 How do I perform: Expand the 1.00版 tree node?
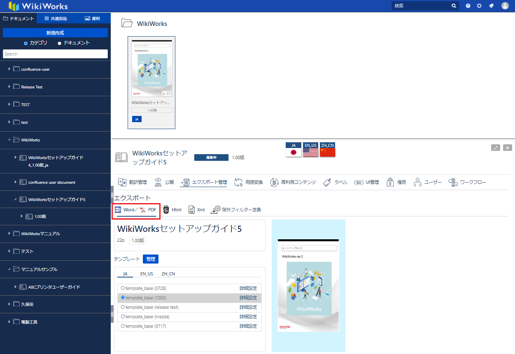click(x=22, y=216)
